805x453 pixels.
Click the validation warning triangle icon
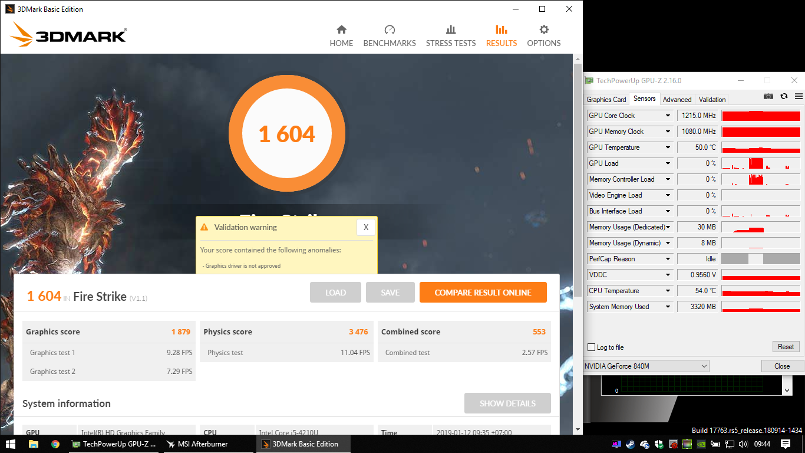(204, 227)
